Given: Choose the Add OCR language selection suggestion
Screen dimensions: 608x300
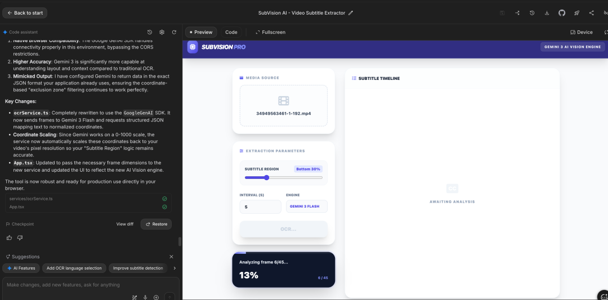Looking at the screenshot, I should pyautogui.click(x=74, y=268).
